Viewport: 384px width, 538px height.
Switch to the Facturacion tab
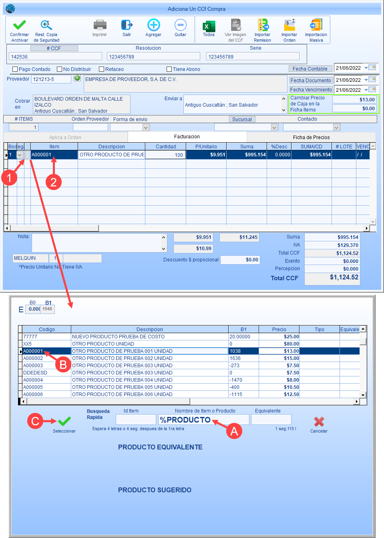click(x=187, y=137)
